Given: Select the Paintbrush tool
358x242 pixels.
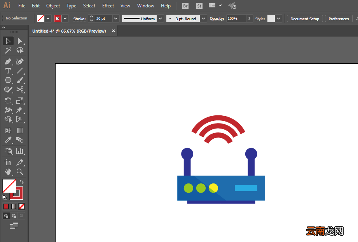Looking at the screenshot, I should coord(20,80).
